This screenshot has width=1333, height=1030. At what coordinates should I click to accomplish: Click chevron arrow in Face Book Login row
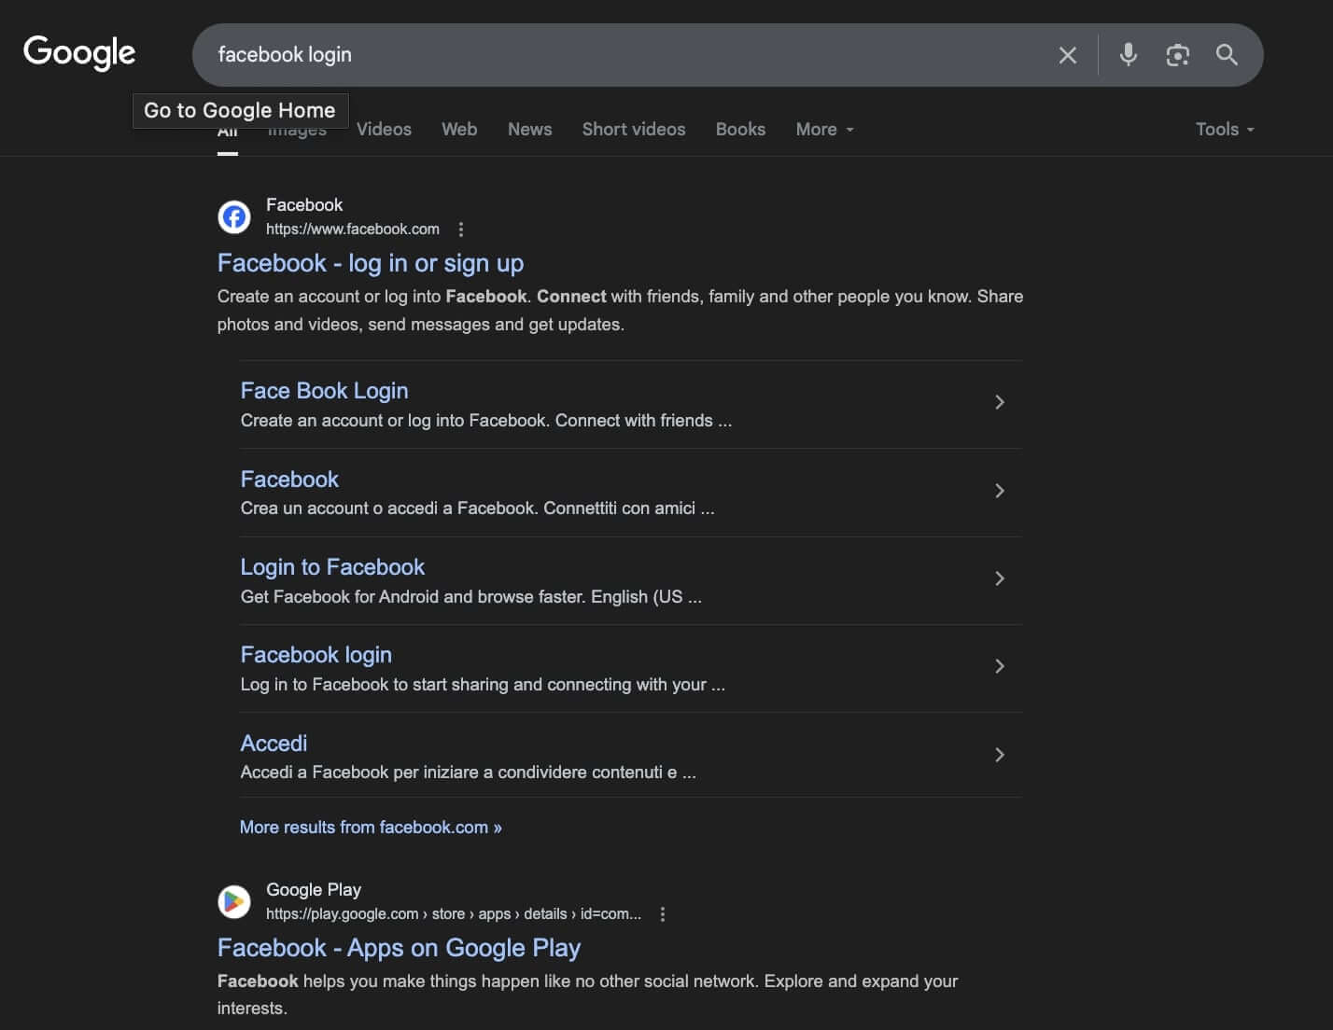tap(999, 402)
